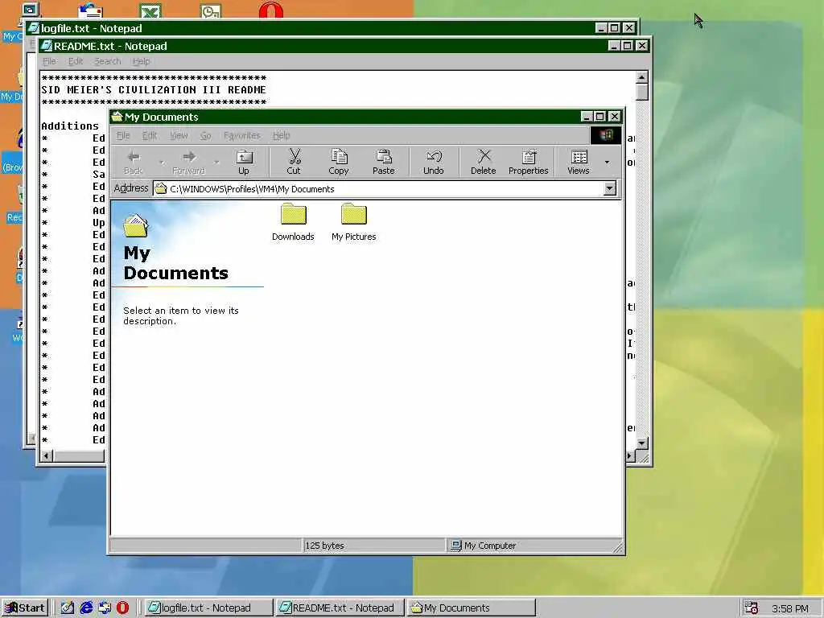Cut the selected item with scissors icon
The image size is (824, 618).
294,162
